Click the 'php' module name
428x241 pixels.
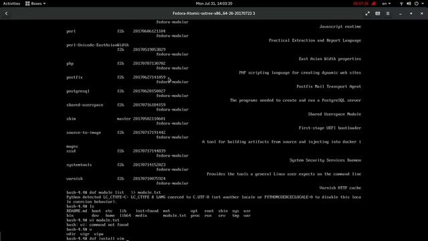[70, 64]
